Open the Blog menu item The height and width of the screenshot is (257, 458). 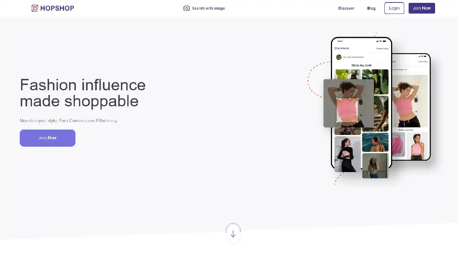(x=371, y=8)
